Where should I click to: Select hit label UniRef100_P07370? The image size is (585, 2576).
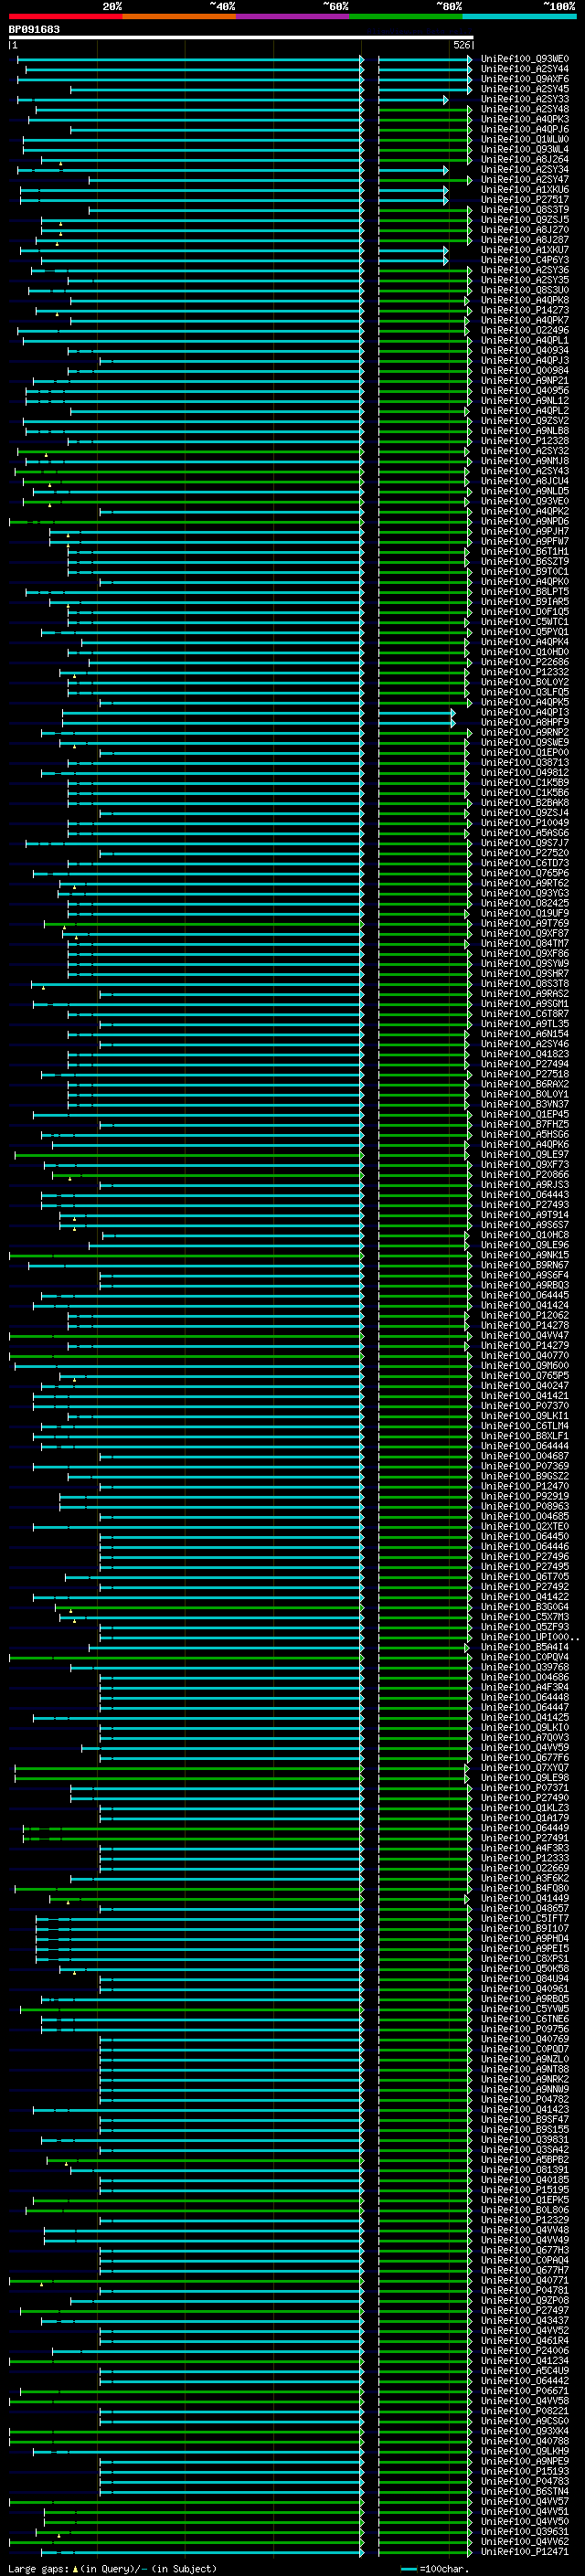pos(525,1405)
